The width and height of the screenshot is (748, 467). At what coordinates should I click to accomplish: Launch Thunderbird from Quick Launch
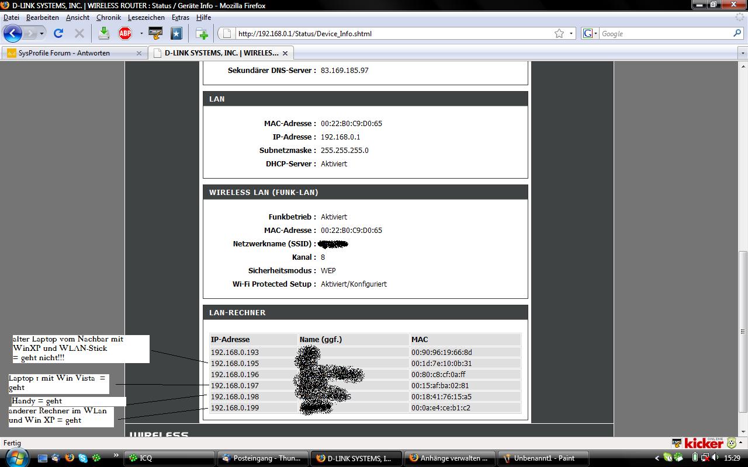coord(57,458)
